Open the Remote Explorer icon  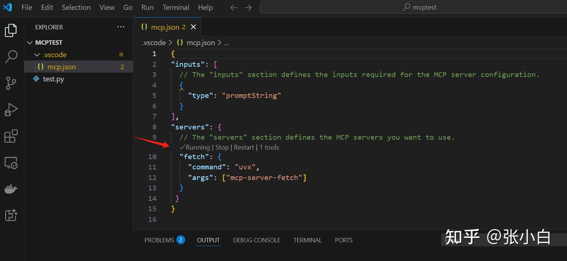[11, 163]
